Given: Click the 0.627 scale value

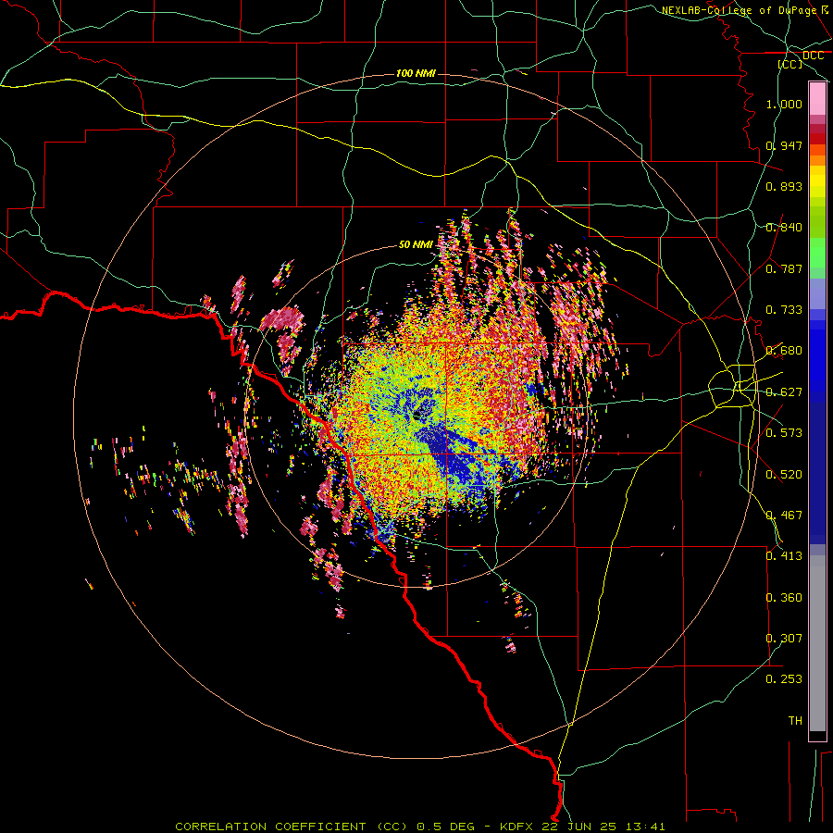Looking at the screenshot, I should (784, 392).
